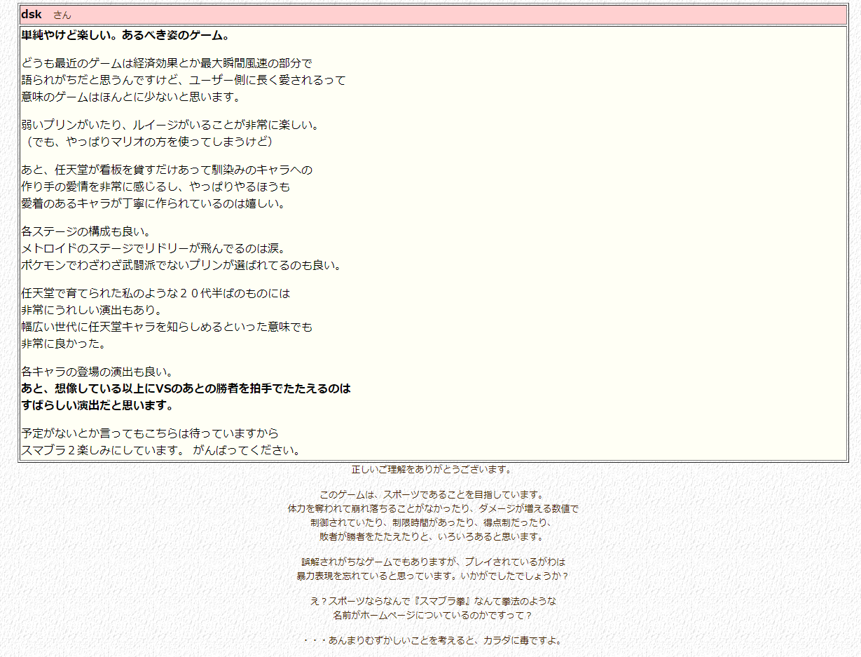This screenshot has height=657, width=861.
Task: Click the line '・・・あんまりむずかしいことを考えると、カラダに毒ですよ。'
Action: coord(433,641)
